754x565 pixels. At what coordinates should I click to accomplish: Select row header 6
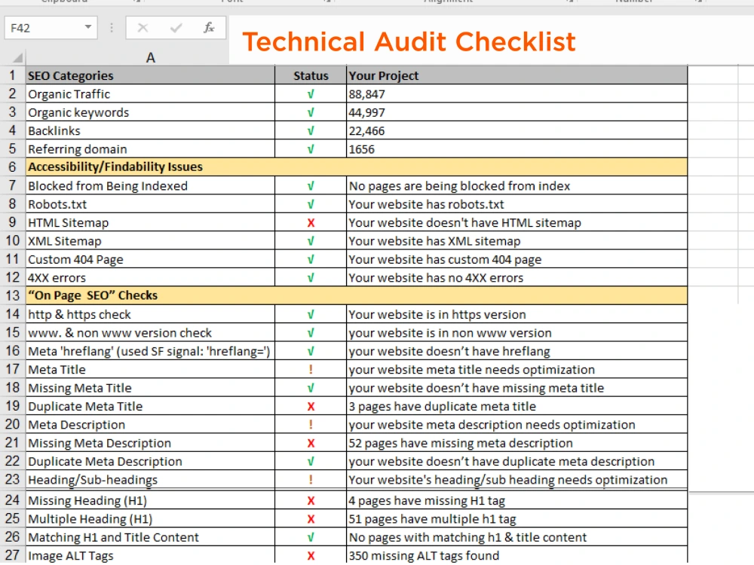click(x=13, y=166)
